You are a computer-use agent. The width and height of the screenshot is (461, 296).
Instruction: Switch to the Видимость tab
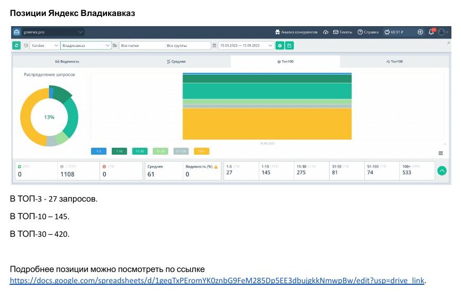pyautogui.click(x=67, y=61)
